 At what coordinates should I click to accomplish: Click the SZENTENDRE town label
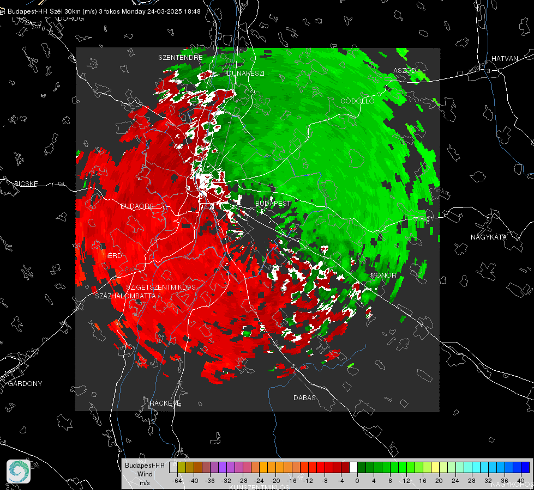(181, 58)
